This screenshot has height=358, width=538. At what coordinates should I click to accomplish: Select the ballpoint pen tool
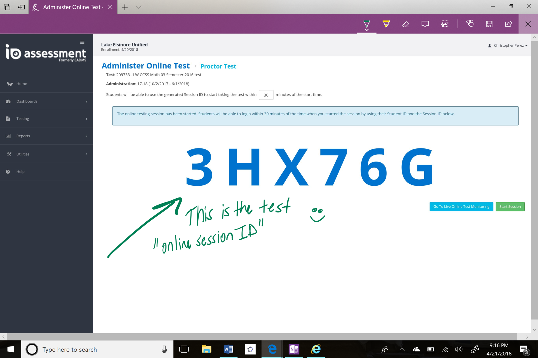pyautogui.click(x=366, y=24)
